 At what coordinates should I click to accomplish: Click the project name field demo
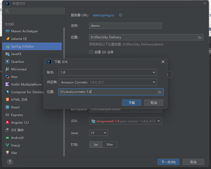click(x=125, y=26)
